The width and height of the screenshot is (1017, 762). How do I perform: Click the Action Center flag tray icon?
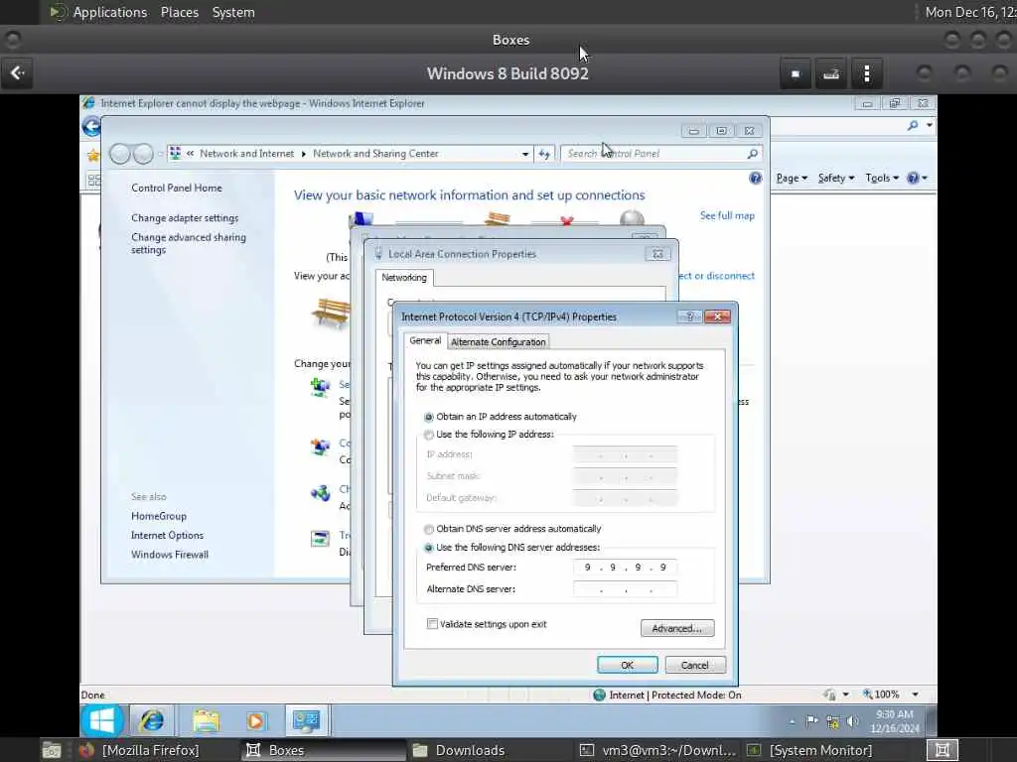point(812,720)
